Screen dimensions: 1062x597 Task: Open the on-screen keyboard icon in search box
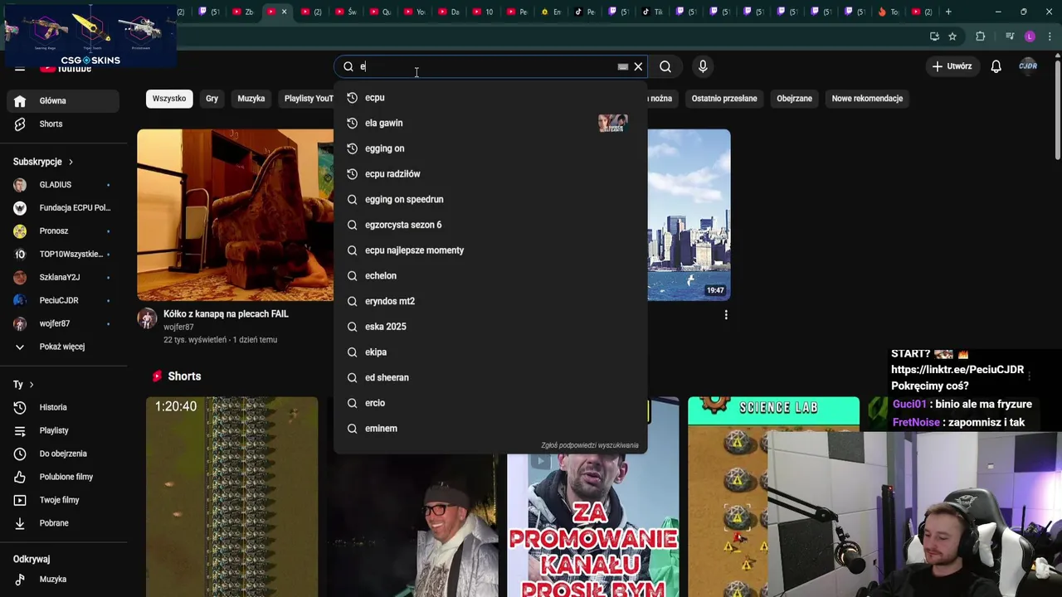622,66
